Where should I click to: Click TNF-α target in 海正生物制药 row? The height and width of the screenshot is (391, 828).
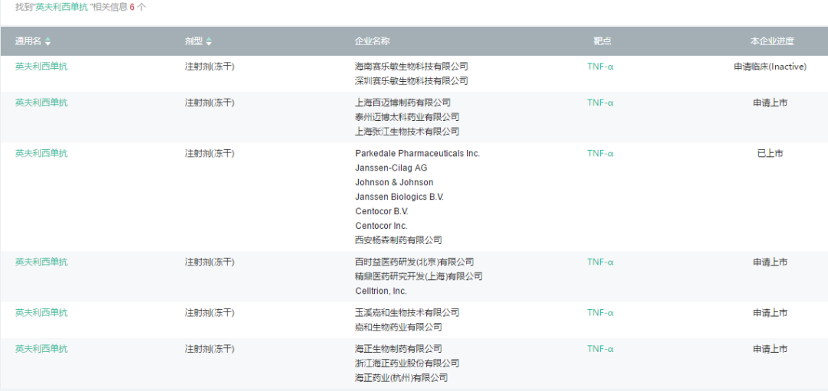600,349
